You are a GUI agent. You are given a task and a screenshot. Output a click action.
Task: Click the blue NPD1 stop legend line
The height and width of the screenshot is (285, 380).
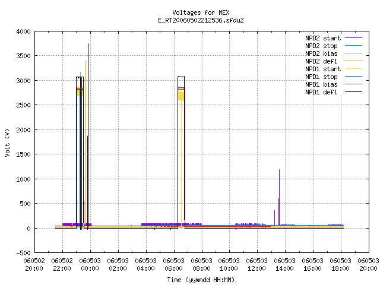point(354,77)
